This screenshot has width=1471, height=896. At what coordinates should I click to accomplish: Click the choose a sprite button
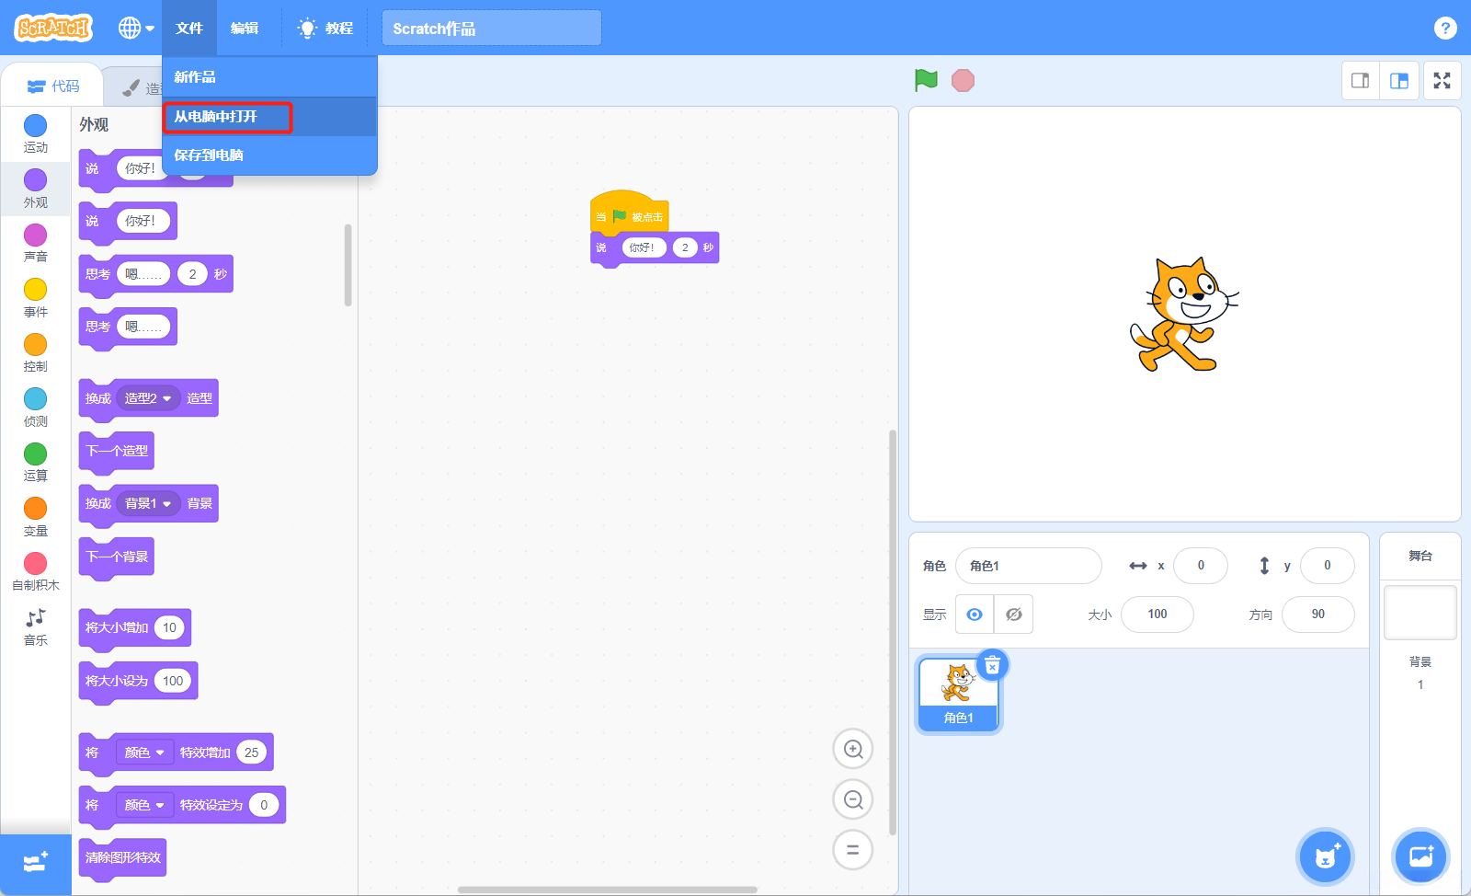coord(1325,857)
